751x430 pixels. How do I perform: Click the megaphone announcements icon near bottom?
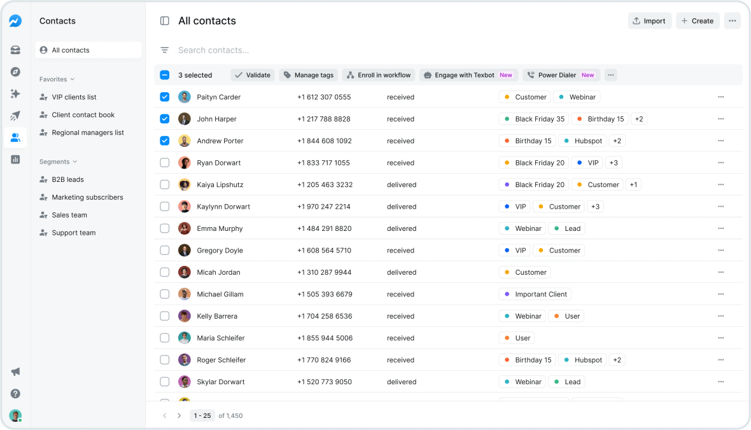(15, 371)
